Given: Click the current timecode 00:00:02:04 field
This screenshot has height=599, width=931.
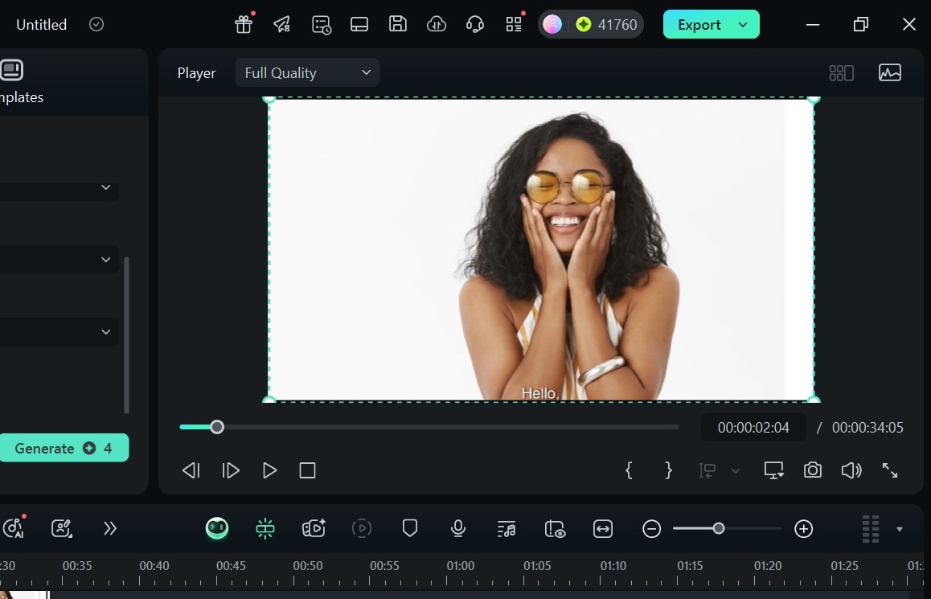Looking at the screenshot, I should pyautogui.click(x=753, y=428).
